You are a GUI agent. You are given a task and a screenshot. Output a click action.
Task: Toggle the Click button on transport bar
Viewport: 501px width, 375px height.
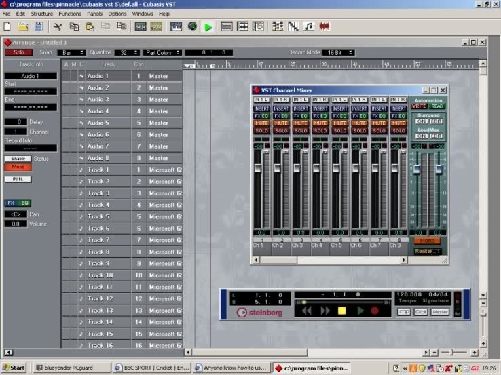(420, 312)
